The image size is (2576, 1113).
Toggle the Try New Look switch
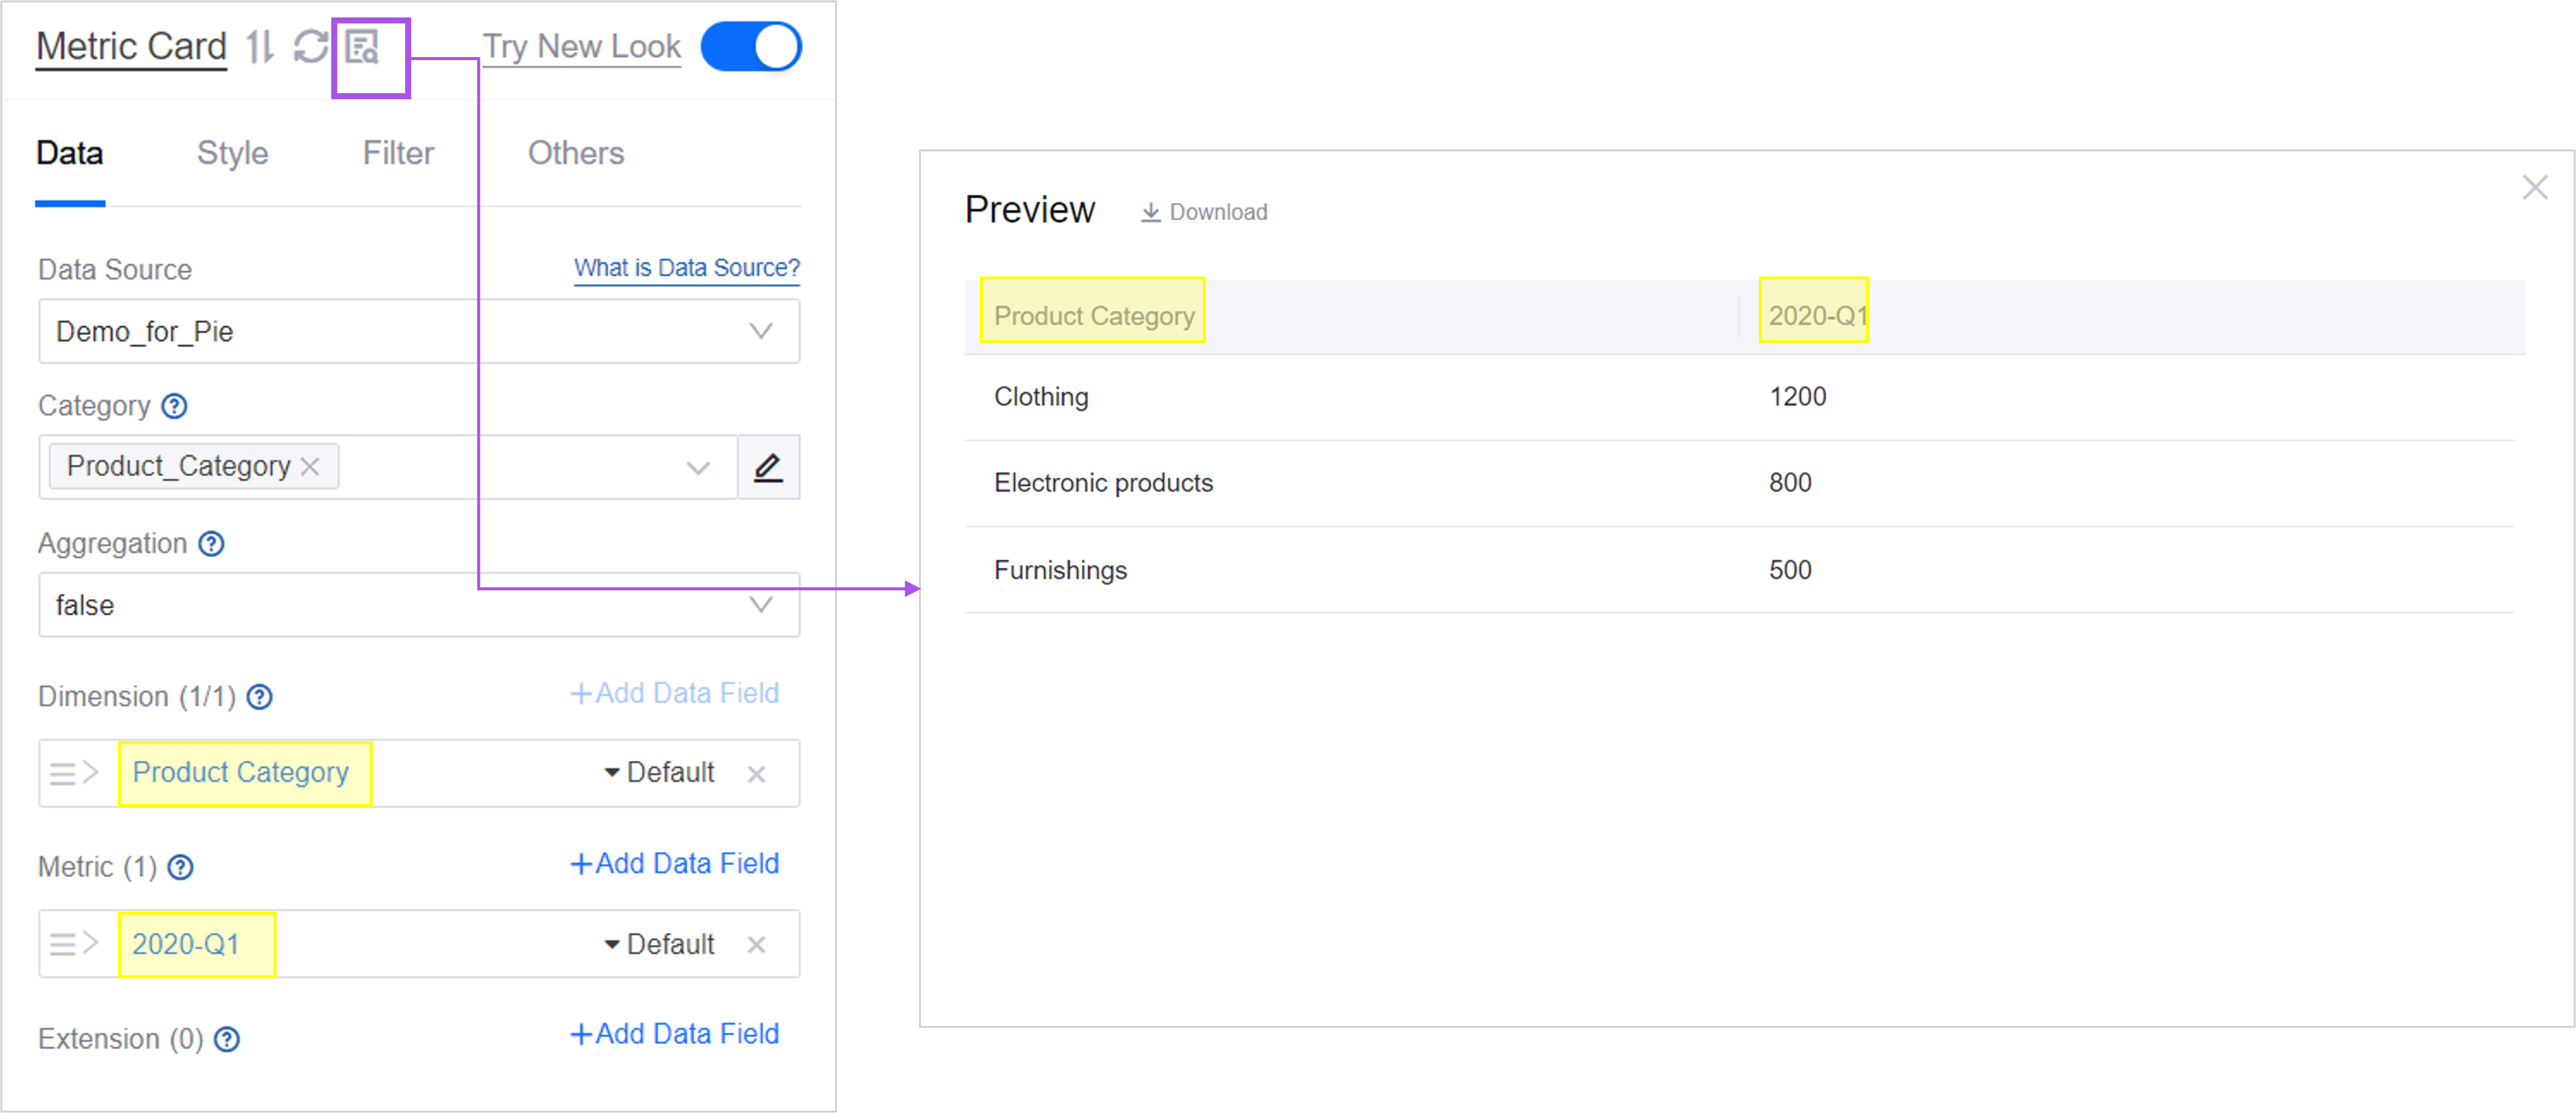click(751, 47)
